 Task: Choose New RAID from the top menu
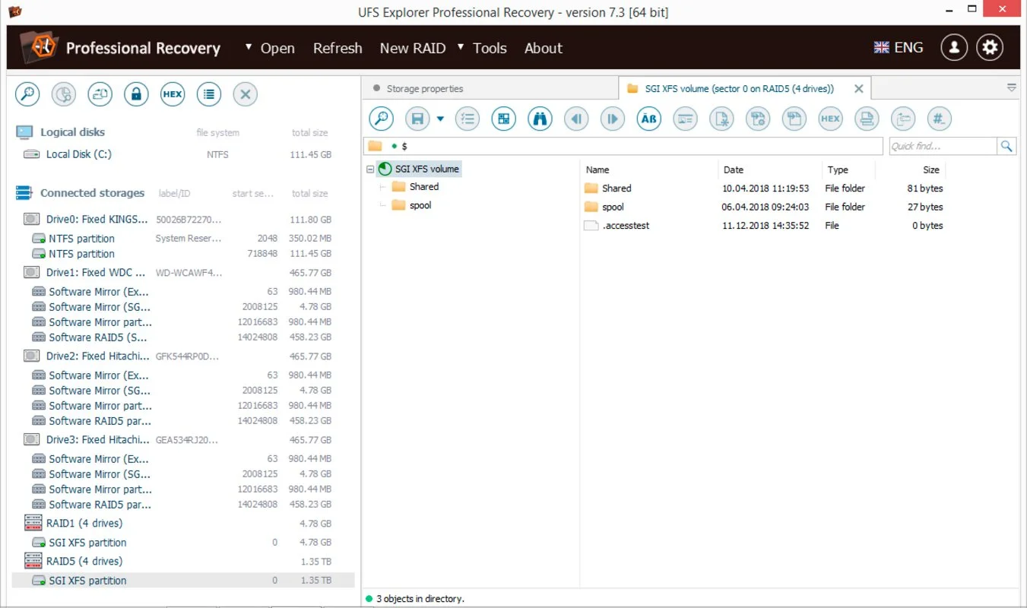click(413, 48)
